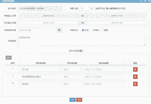Image resolution: width=151 pixels, height=104 pixels.
Task: Click the red 取消 button
Action: [79, 100]
